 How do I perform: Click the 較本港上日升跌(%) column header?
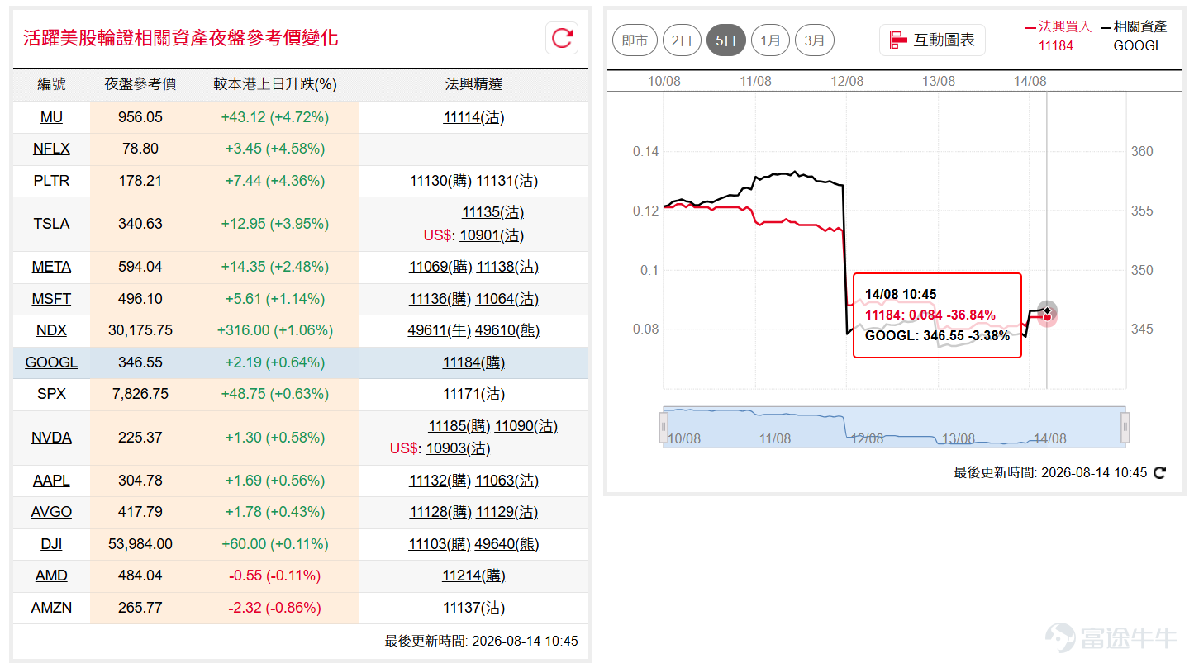pyautogui.click(x=275, y=84)
